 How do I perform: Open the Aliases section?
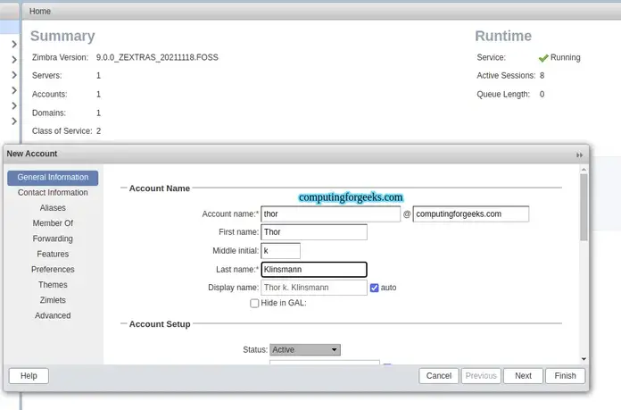(53, 208)
